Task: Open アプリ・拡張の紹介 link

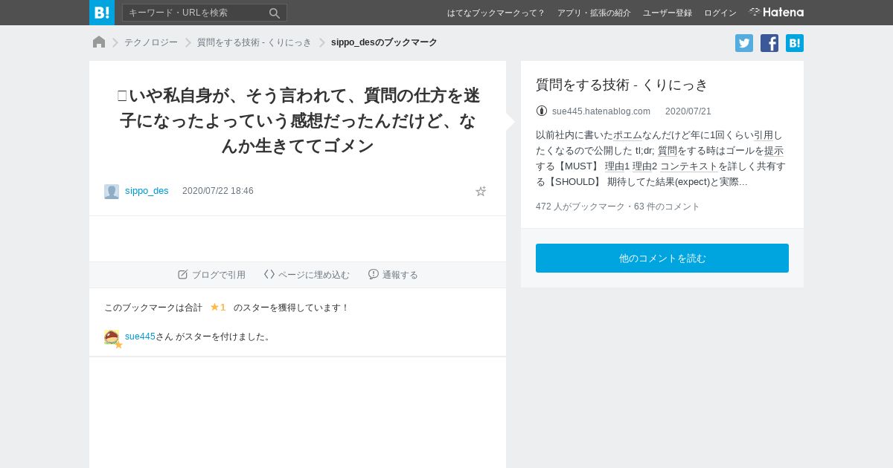Action: point(594,13)
